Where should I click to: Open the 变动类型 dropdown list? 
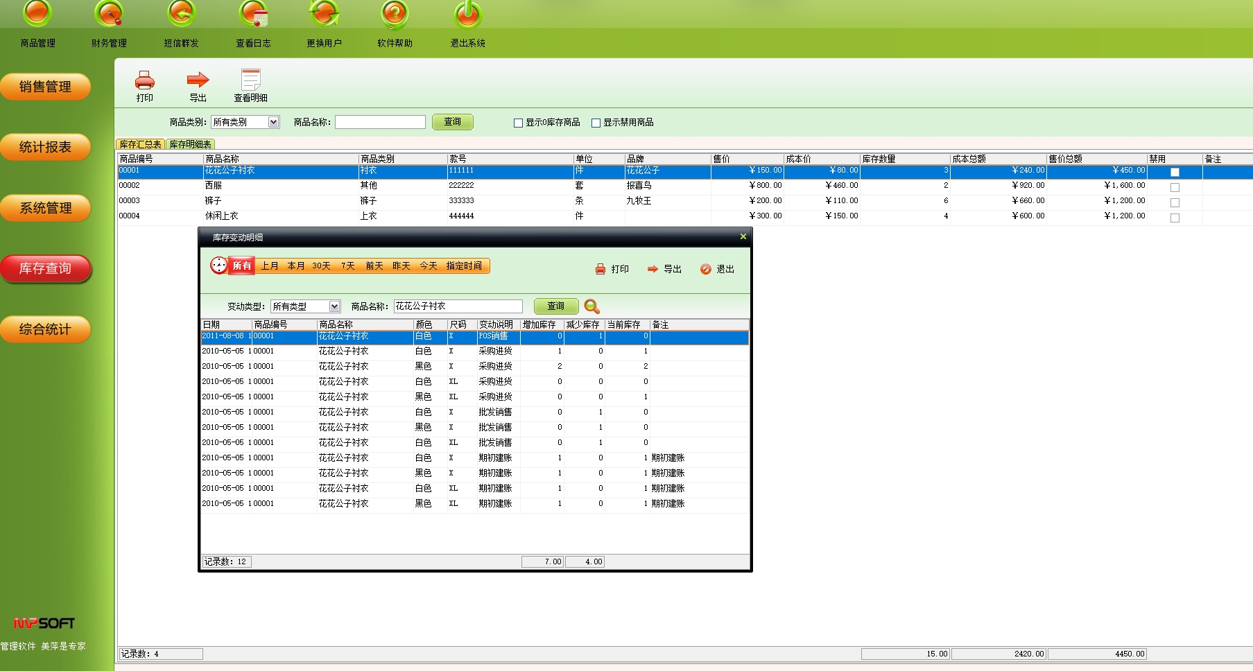334,306
